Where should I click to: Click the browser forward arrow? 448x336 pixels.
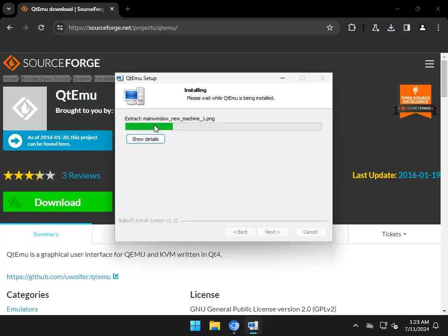25,28
